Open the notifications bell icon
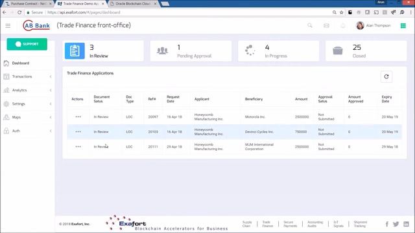This screenshot has height=233, width=415. 343,26
